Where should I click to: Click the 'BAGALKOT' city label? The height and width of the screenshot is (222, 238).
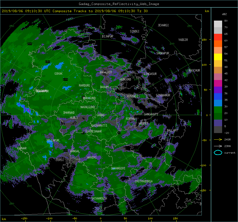[106, 72]
